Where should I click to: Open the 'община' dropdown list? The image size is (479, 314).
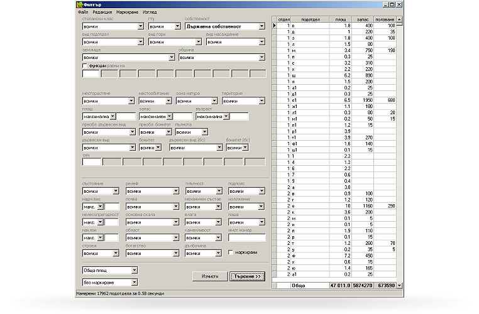coord(262,57)
